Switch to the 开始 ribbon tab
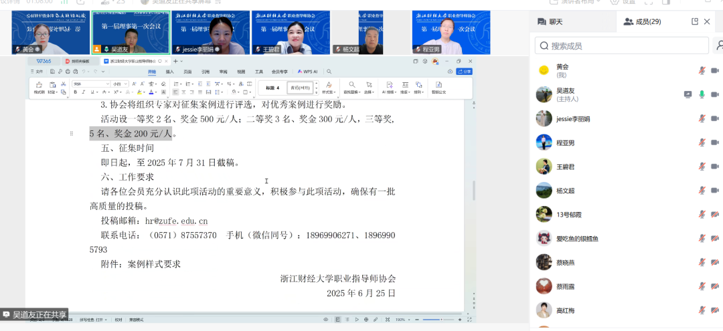This screenshot has width=723, height=331. click(152, 72)
